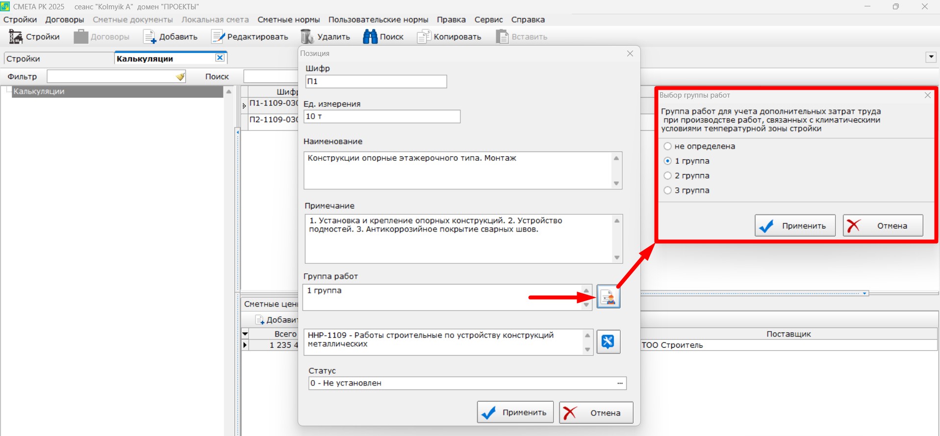Click Отмена in Выбор группы работ dialog

tap(883, 226)
